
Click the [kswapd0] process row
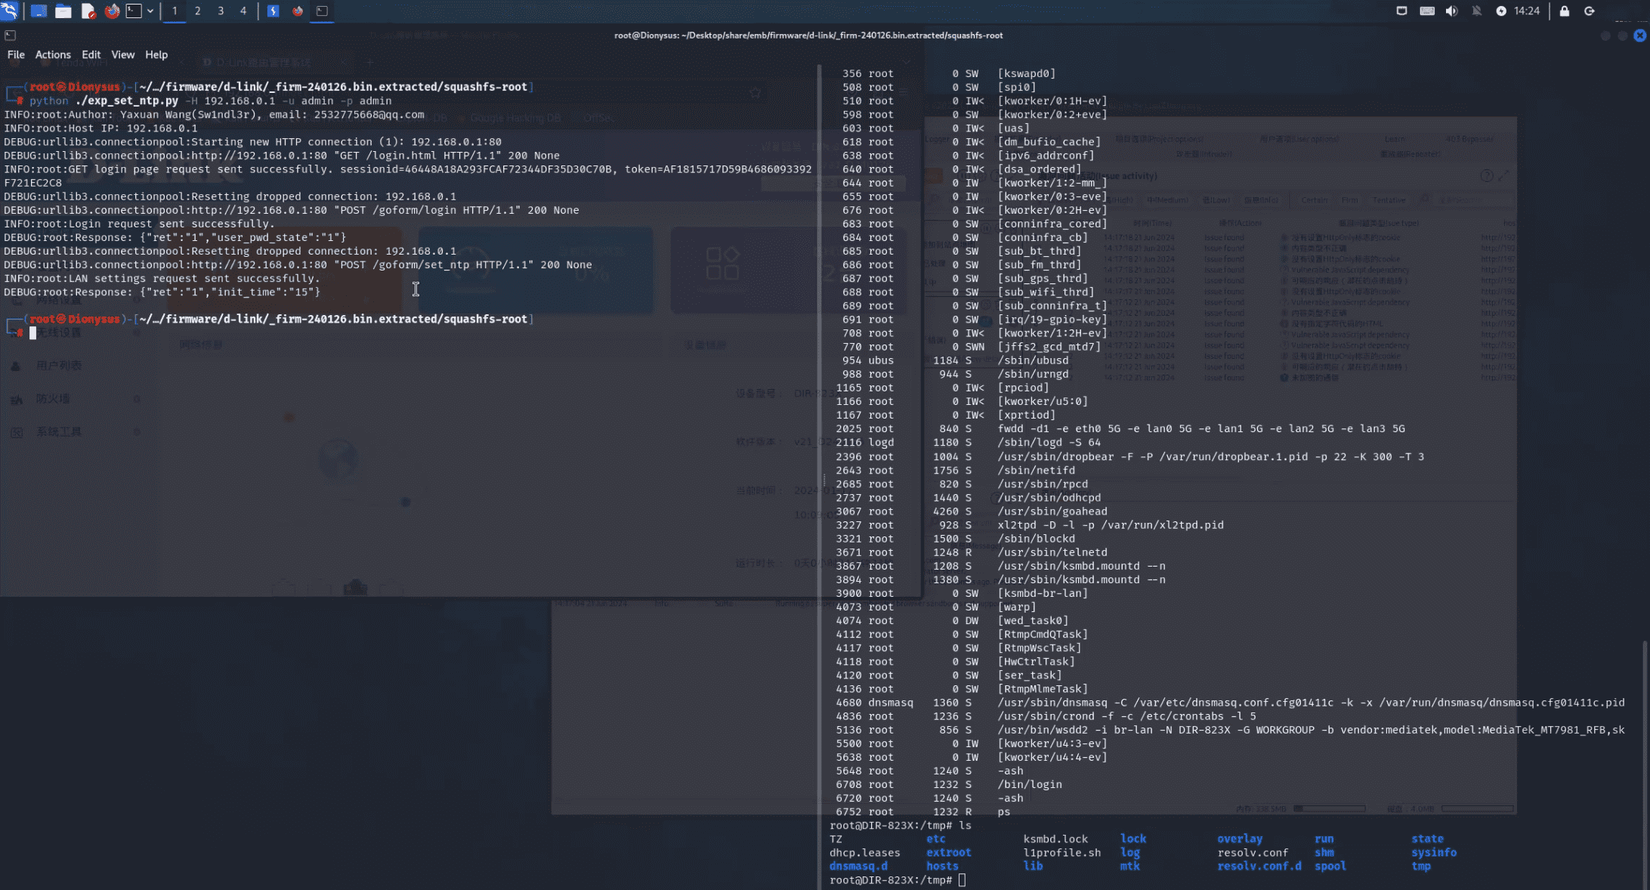949,73
